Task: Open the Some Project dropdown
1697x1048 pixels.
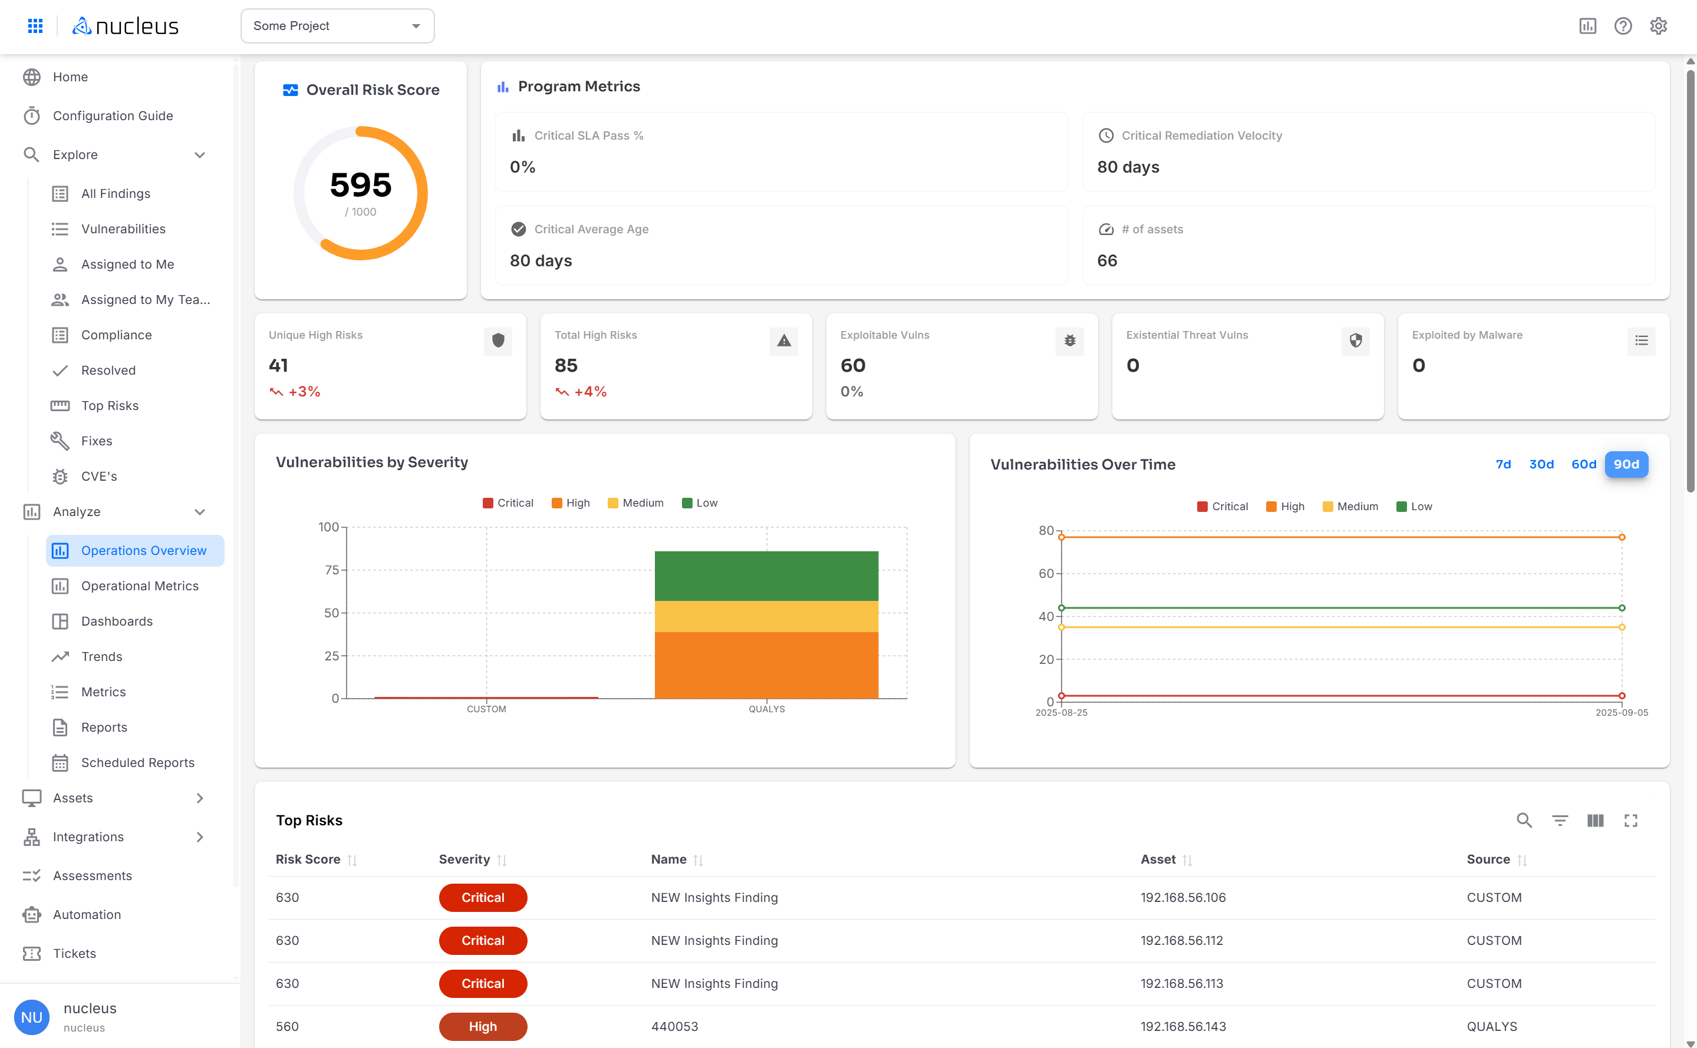Action: 337,26
